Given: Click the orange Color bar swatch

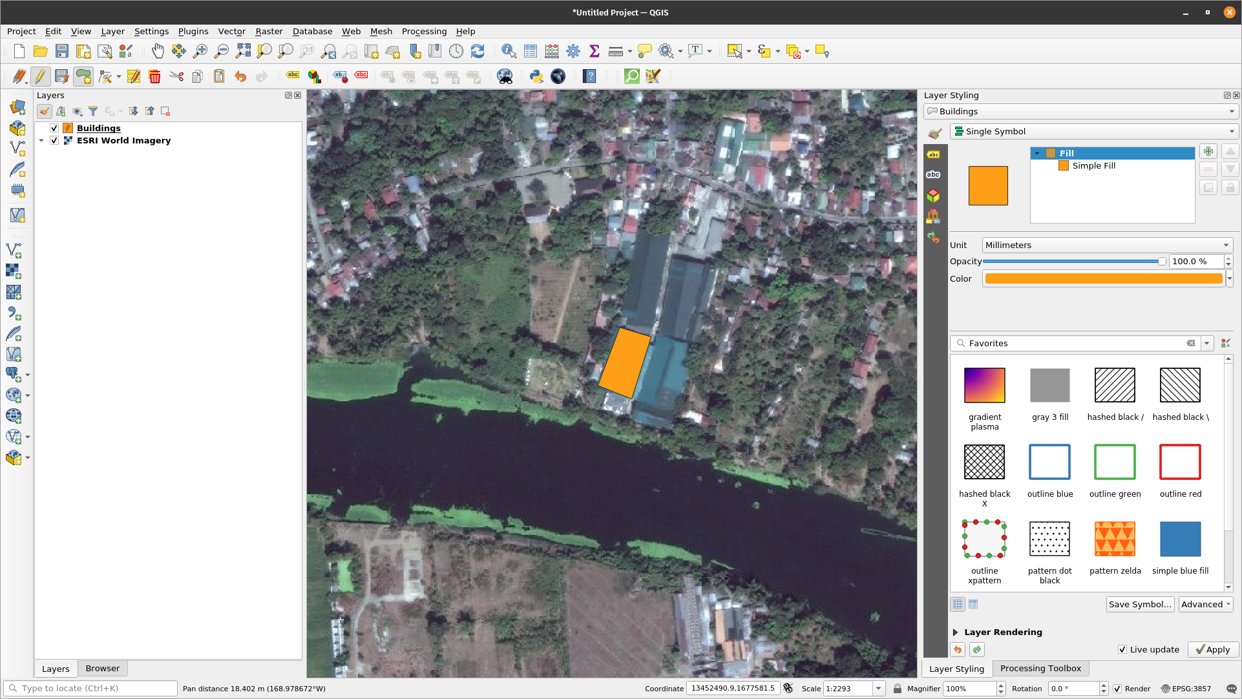Looking at the screenshot, I should (1103, 278).
